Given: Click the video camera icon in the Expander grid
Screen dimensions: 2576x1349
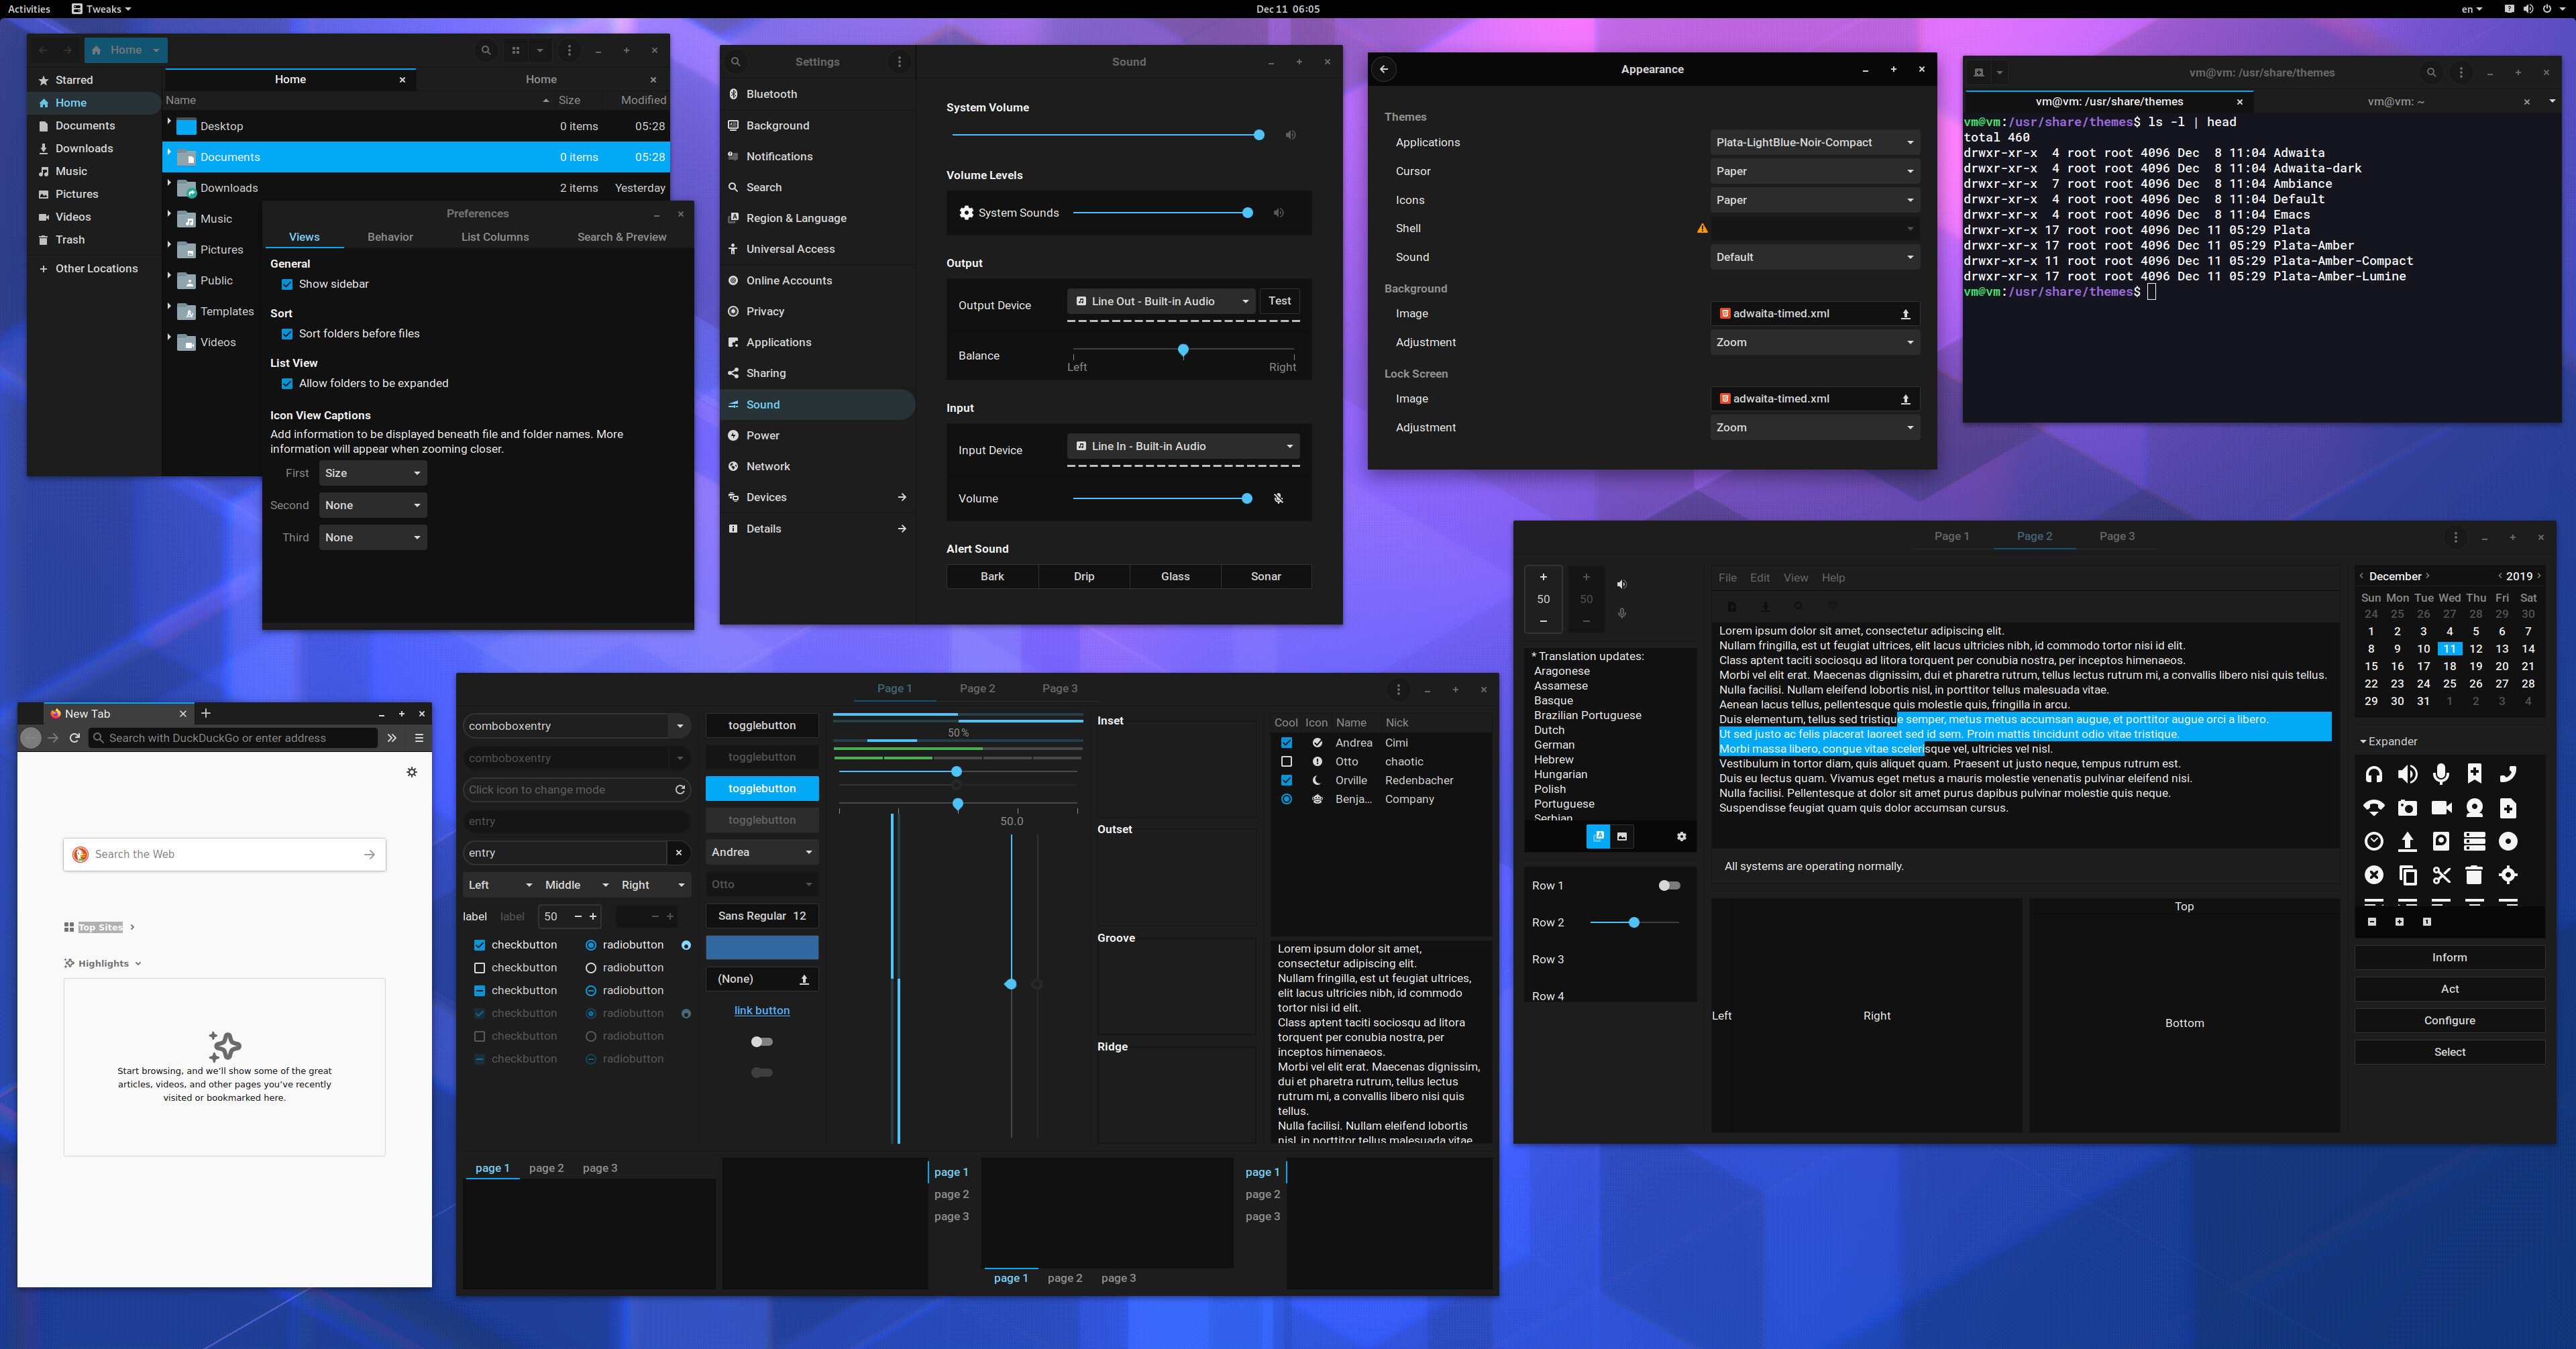Looking at the screenshot, I should pos(2441,808).
